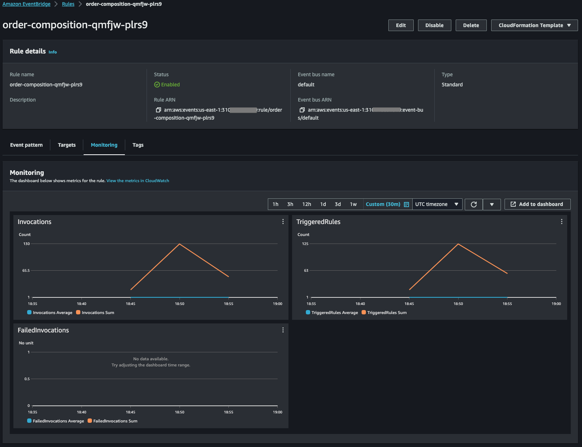Select the 3d time range
Viewport: 582px width, 447px height.
tap(338, 204)
